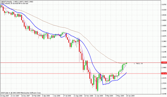This screenshot has width=167, height=97.
Task: Click the 26 Aug 2007 date label
Action: (4, 96)
